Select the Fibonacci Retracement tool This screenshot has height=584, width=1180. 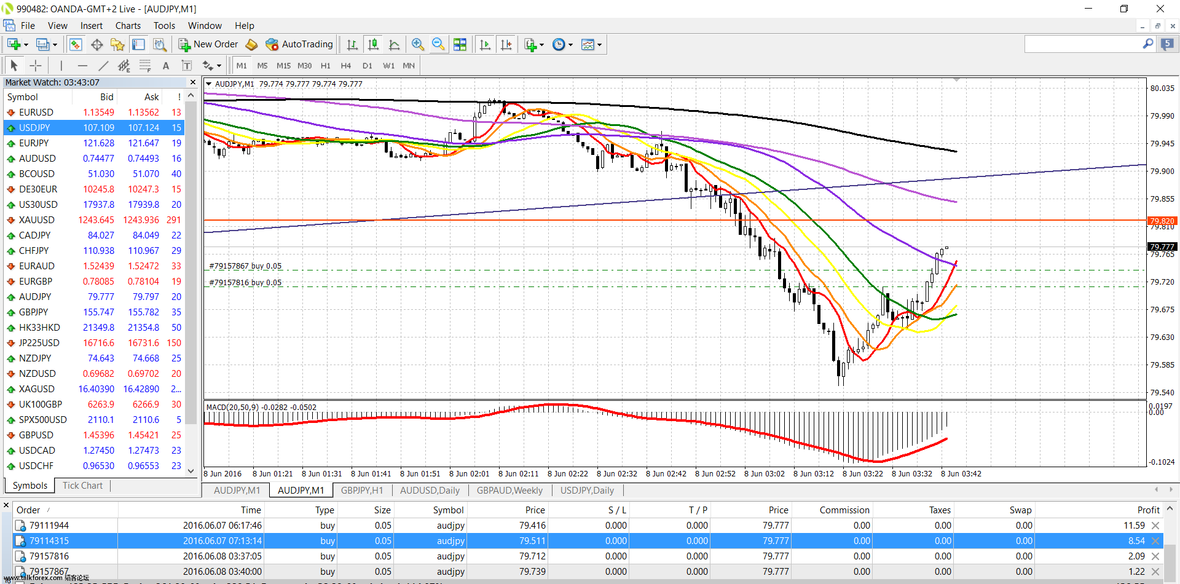click(145, 65)
